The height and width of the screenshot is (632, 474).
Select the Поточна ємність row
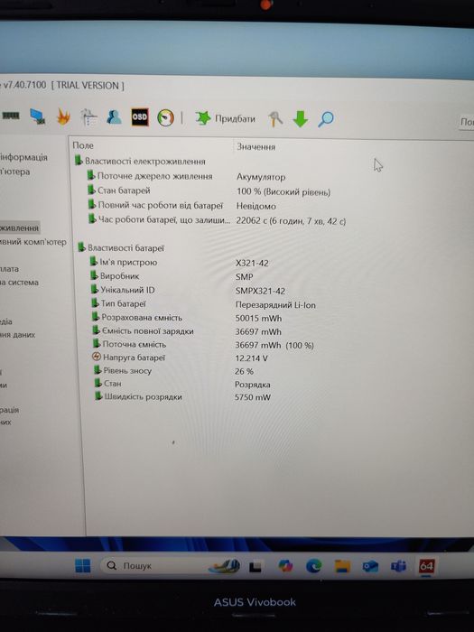[130, 344]
